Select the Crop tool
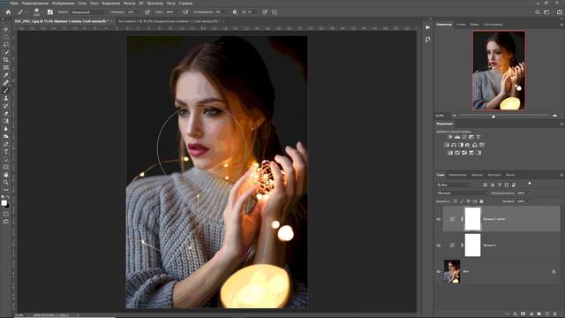Viewport: 565px width, 318px height. pyautogui.click(x=6, y=60)
